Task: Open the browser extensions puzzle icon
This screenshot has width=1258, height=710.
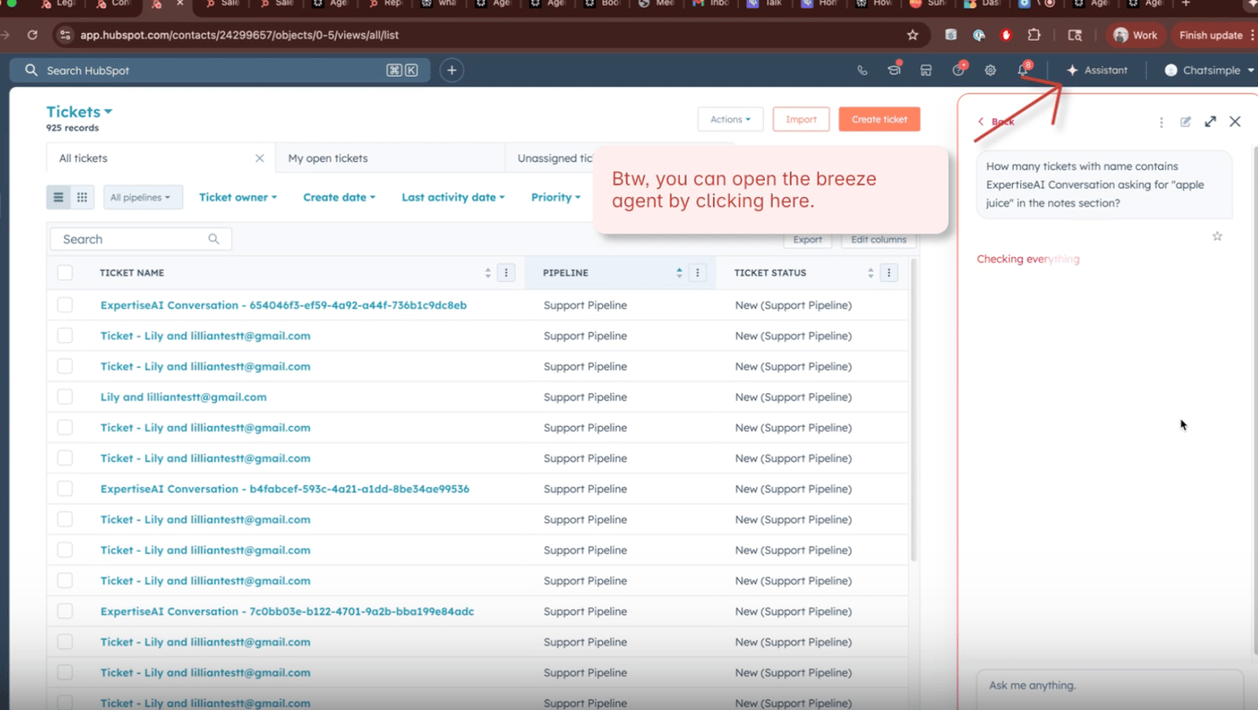Action: (x=1034, y=35)
